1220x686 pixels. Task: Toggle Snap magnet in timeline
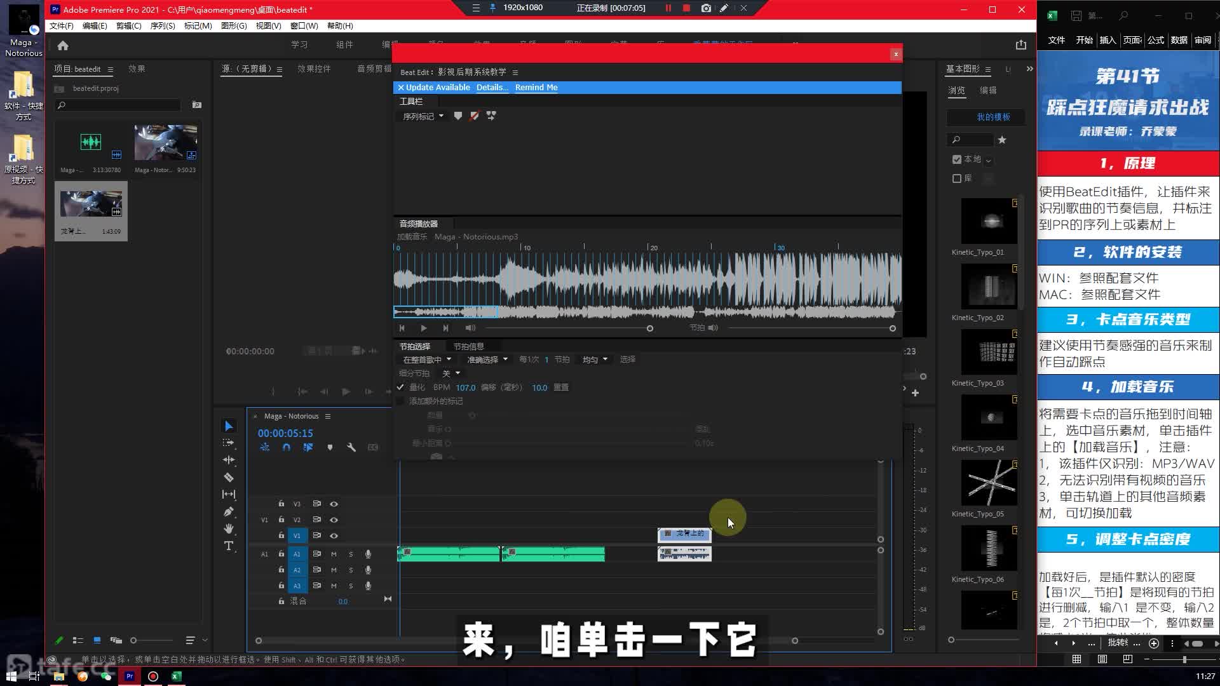pos(287,447)
